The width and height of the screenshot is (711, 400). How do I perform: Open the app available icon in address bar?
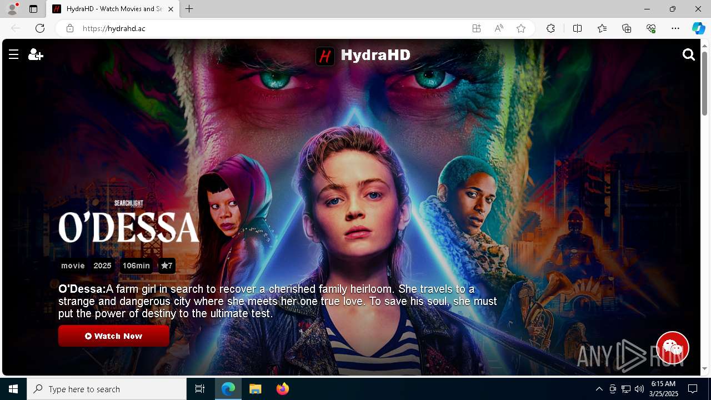click(477, 28)
